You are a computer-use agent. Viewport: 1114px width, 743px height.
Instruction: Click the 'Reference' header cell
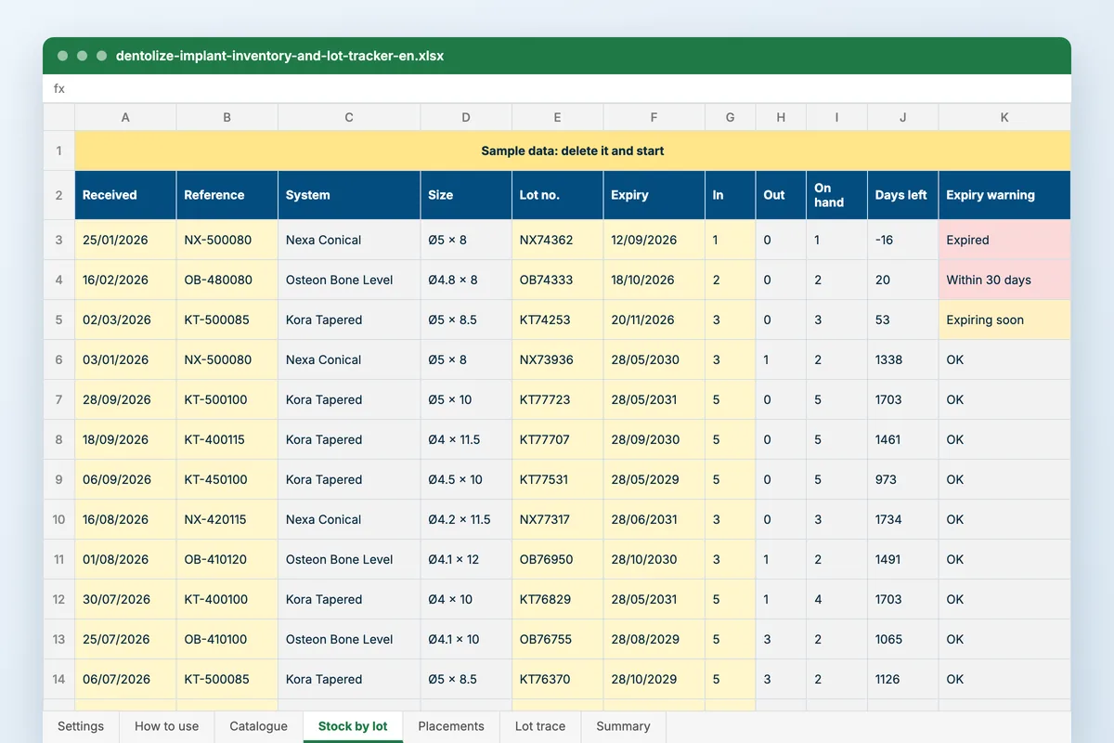(227, 195)
